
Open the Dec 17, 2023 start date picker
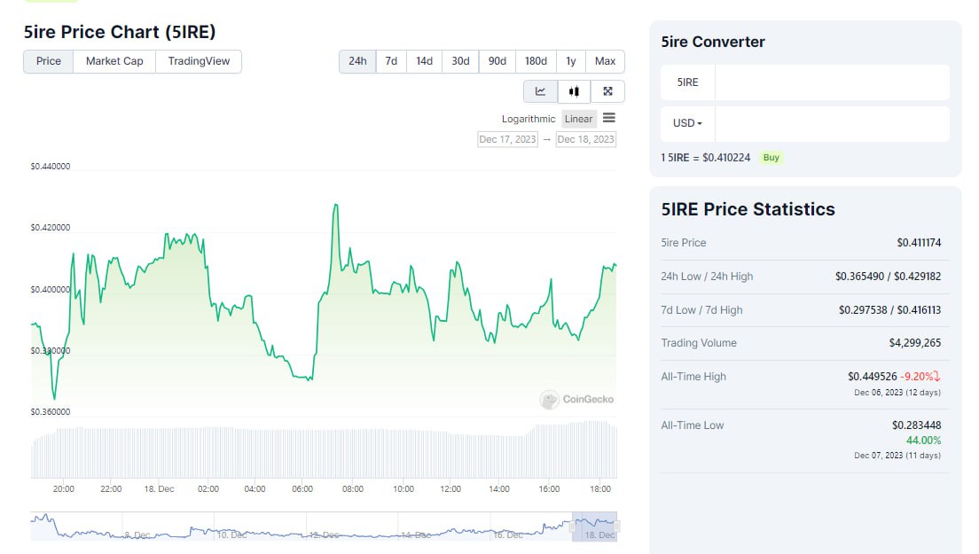pyautogui.click(x=507, y=139)
